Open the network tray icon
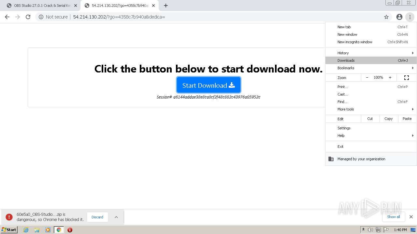This screenshot has width=417, height=234. point(378,230)
